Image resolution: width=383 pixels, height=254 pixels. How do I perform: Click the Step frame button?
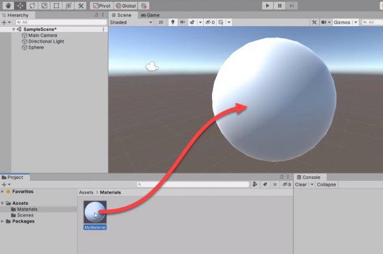(292, 6)
